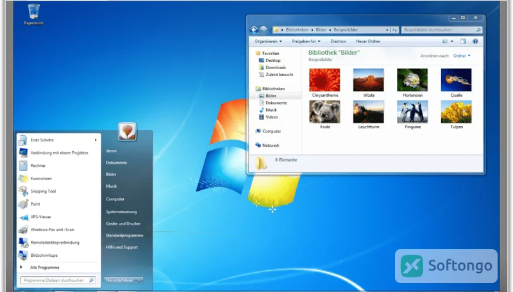Select the Wüste image thumbnail

[368, 80]
